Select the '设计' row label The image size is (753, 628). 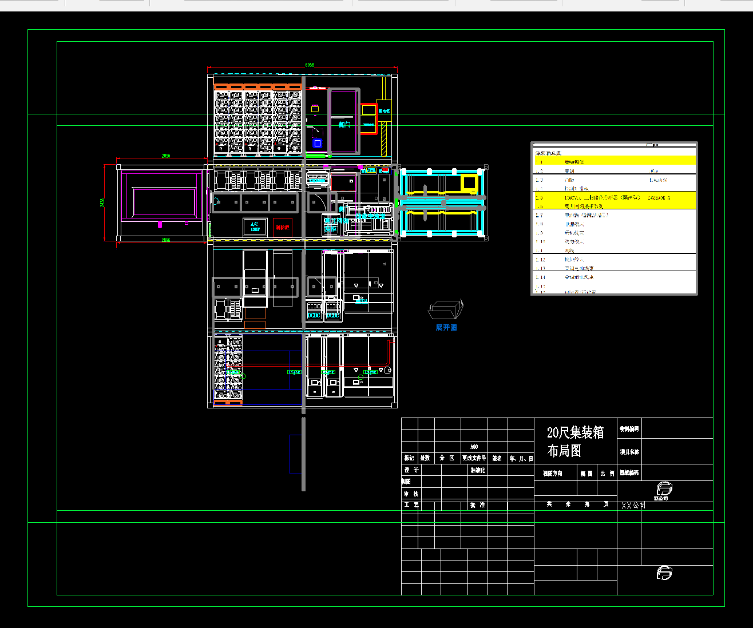pos(411,470)
